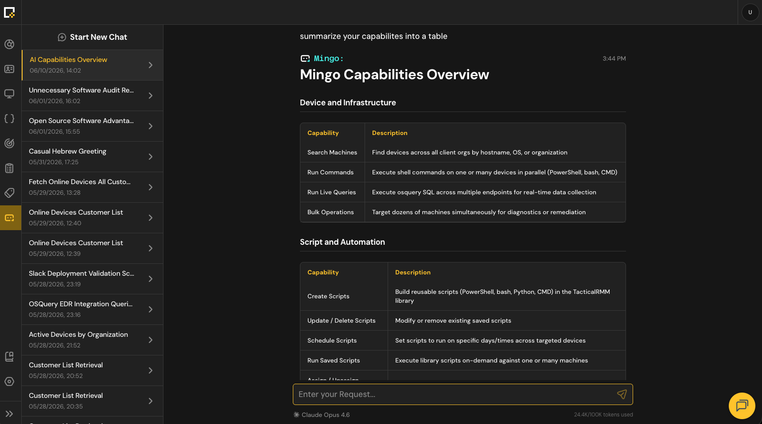
Task: Open the user avatar menu
Action: [750, 12]
